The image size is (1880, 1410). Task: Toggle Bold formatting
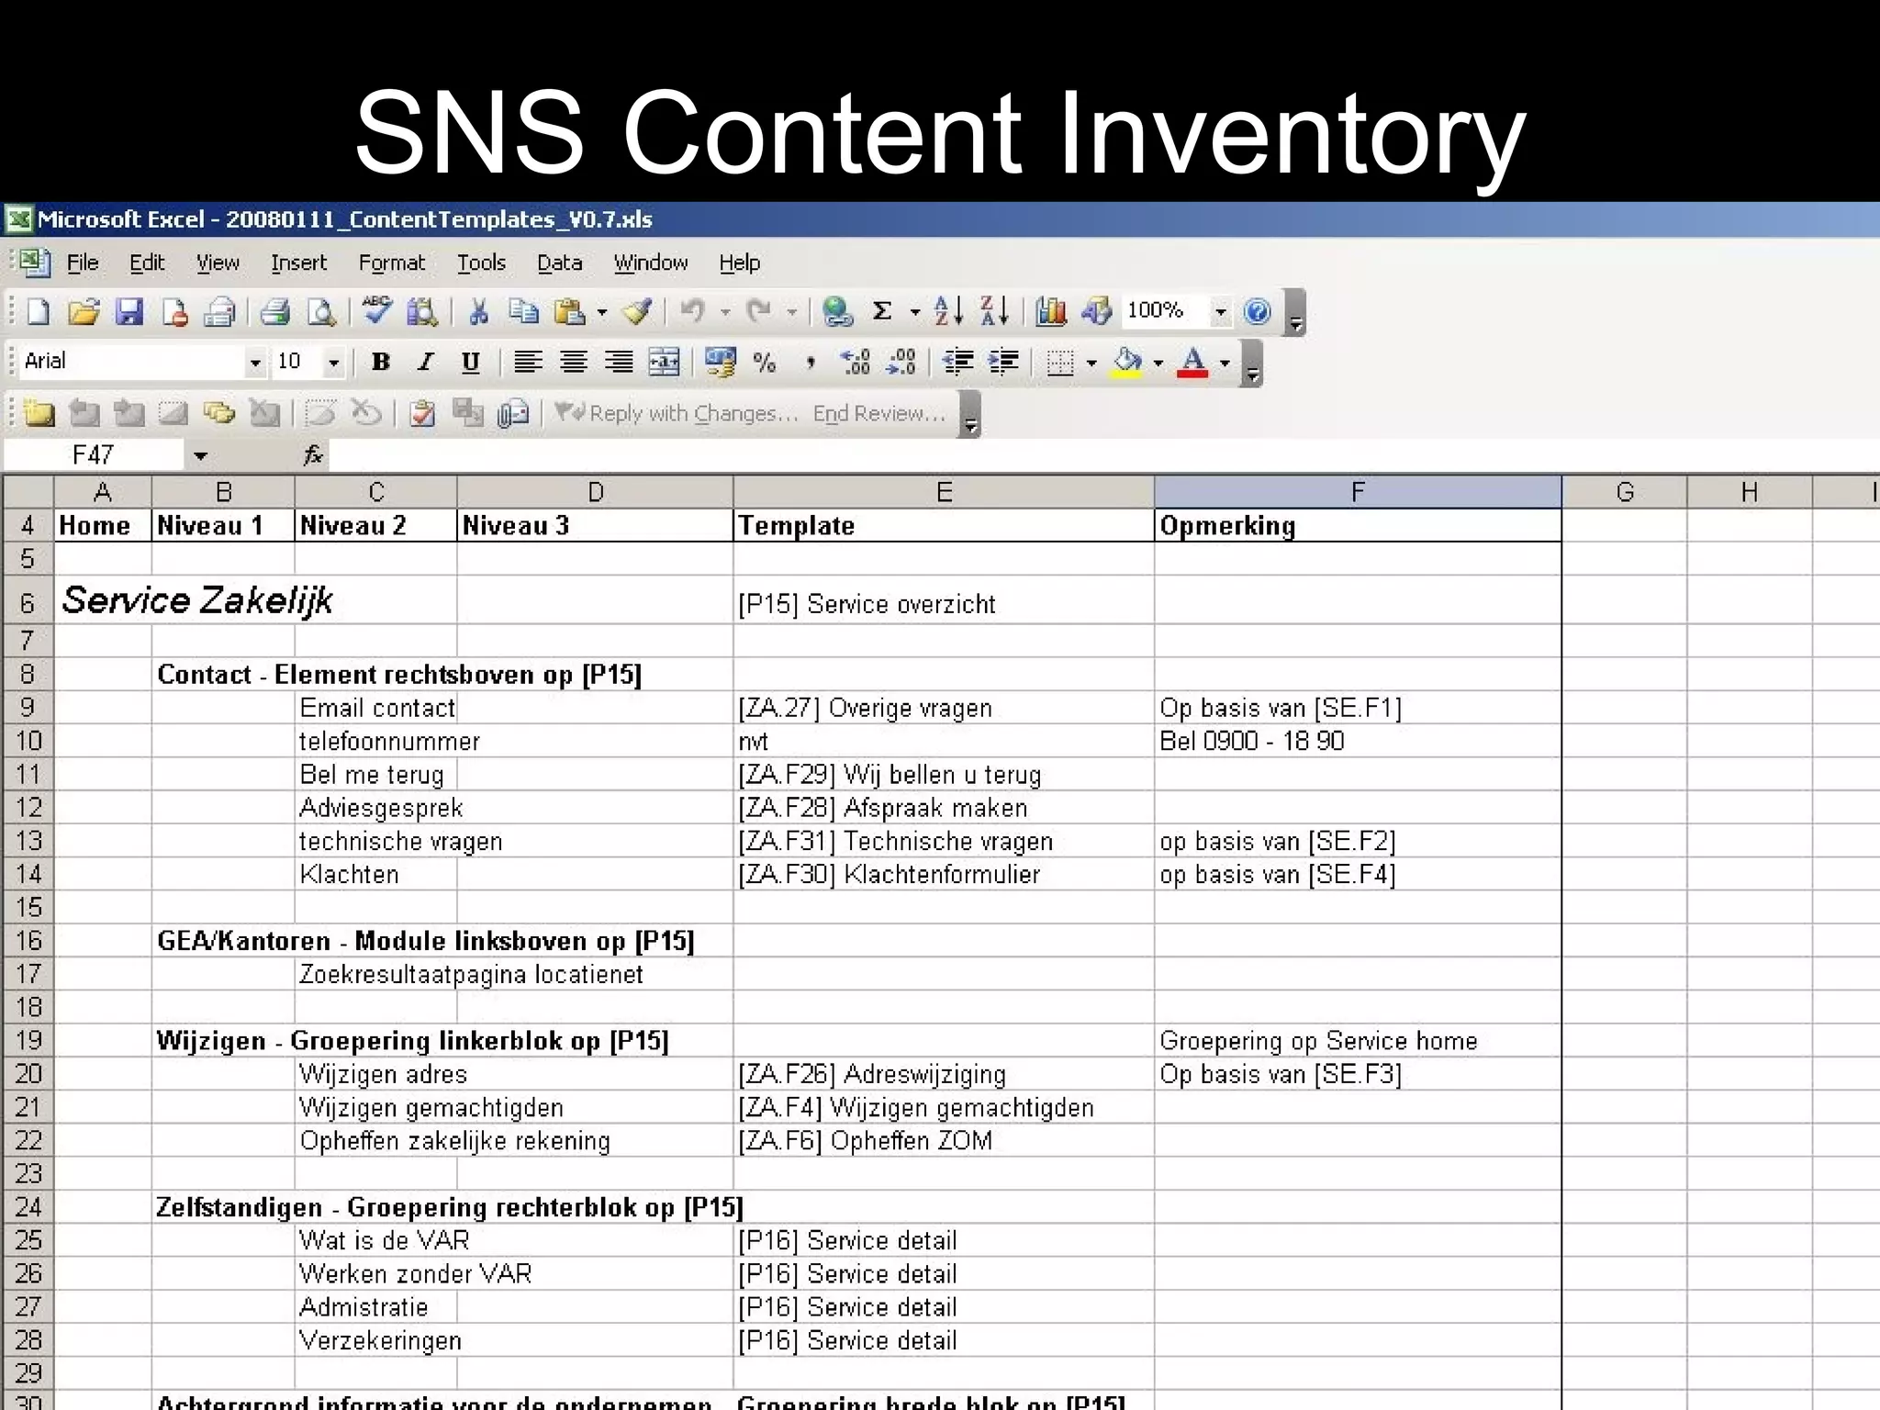click(380, 363)
